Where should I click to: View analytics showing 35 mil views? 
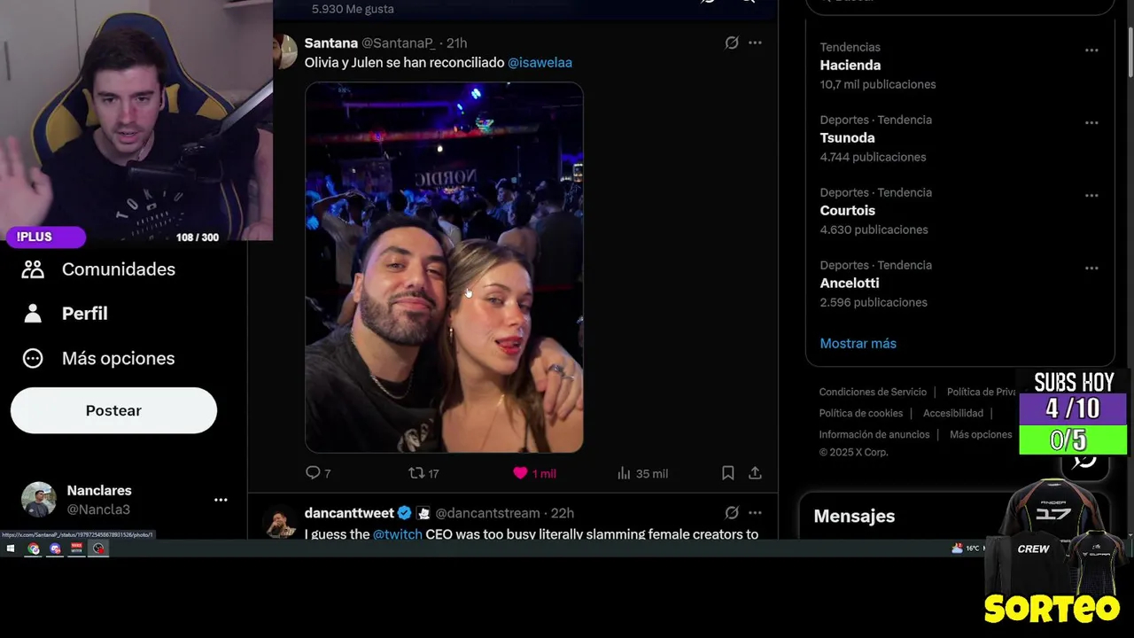pos(642,473)
